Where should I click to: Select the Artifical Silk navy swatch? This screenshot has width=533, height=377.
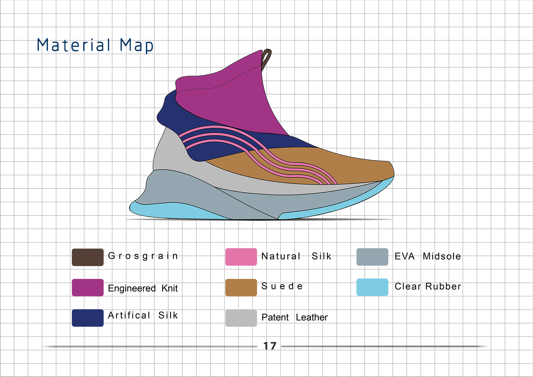point(87,318)
